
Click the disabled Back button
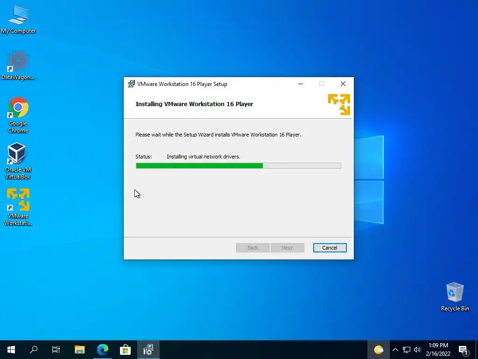(x=253, y=248)
